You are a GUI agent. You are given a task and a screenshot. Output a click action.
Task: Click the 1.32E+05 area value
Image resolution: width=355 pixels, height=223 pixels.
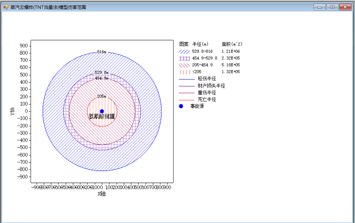tap(231, 72)
